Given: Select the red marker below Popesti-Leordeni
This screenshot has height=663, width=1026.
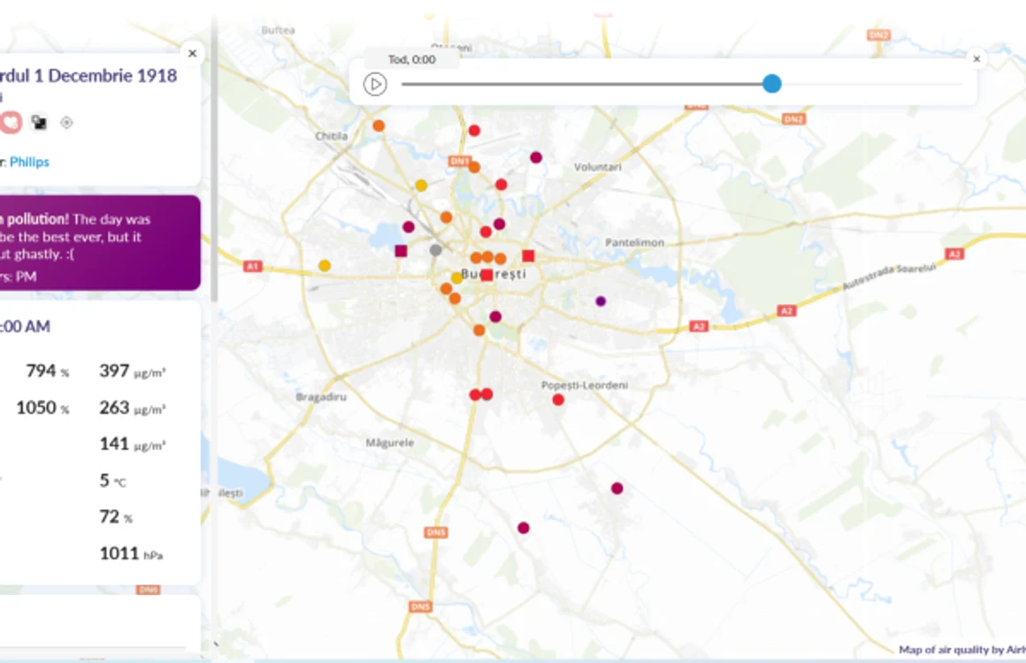Looking at the screenshot, I should [x=558, y=400].
